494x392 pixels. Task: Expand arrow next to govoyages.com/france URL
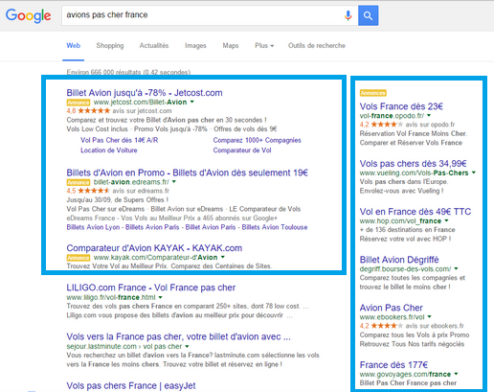(x=456, y=374)
